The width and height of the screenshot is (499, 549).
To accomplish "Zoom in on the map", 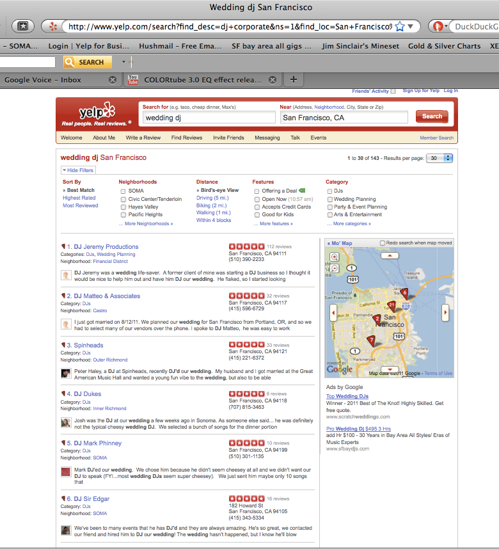I will pos(335,257).
